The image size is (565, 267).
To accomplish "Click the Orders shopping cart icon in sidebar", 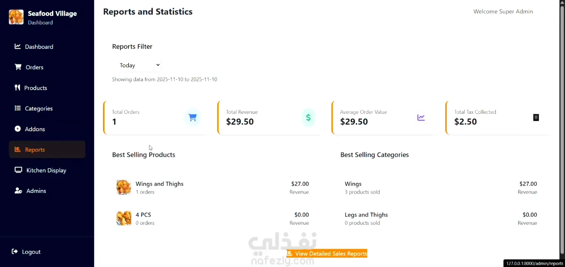I will [x=18, y=67].
